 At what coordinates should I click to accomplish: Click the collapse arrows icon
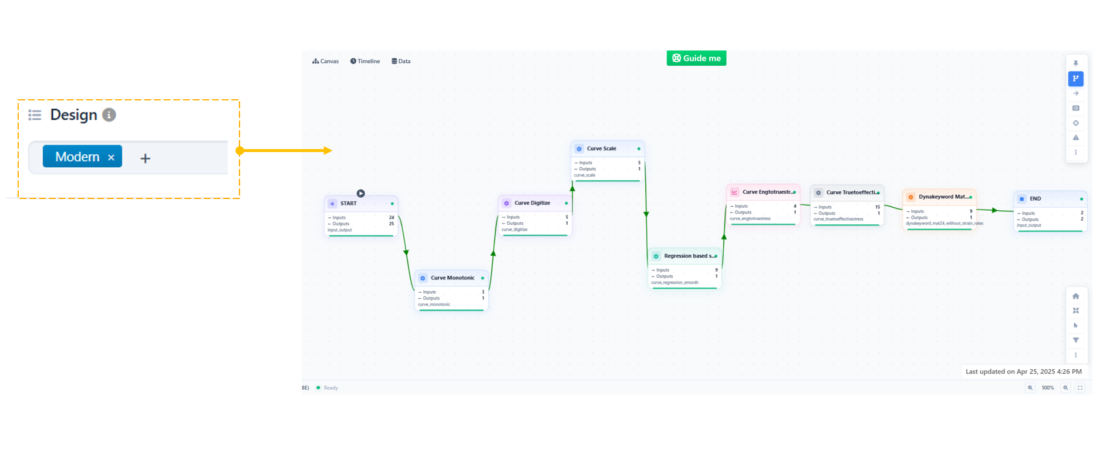pos(1075,311)
